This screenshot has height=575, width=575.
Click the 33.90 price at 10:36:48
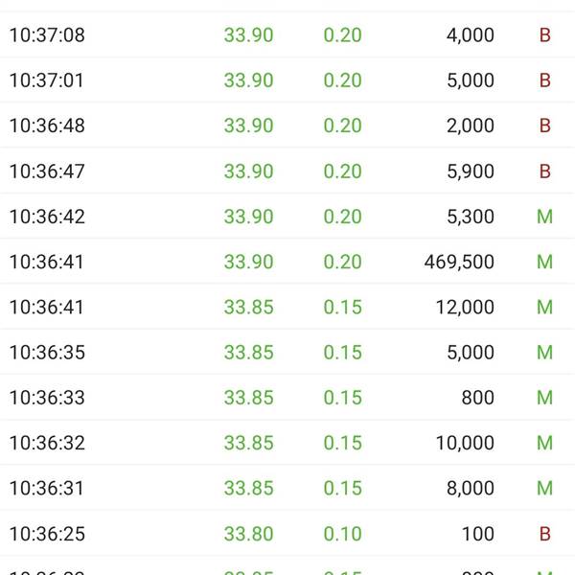point(248,126)
